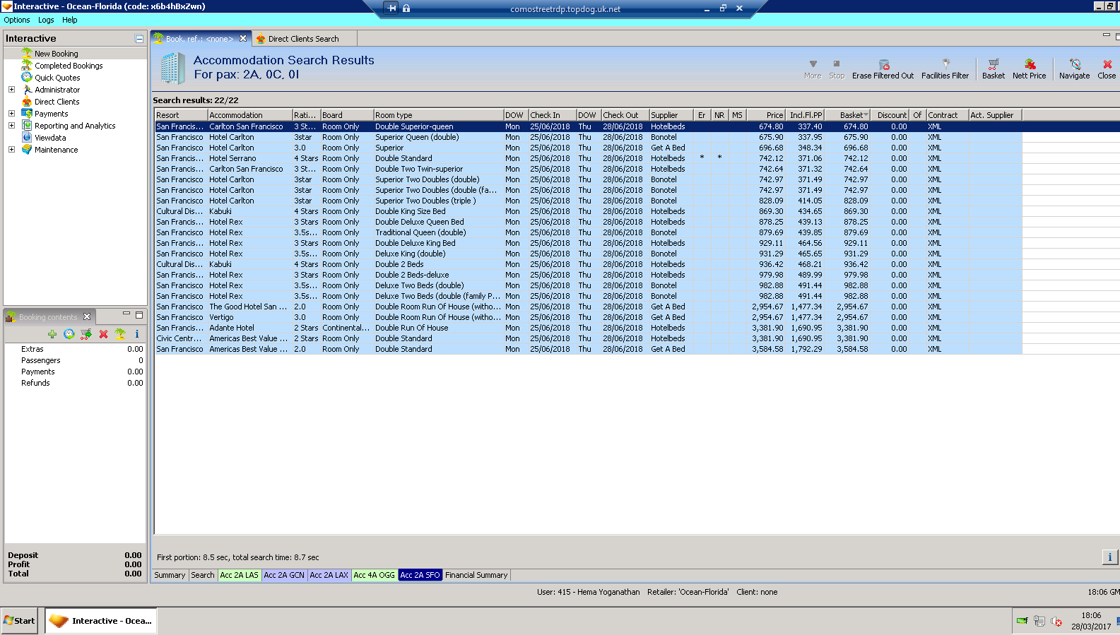This screenshot has width=1120, height=635.
Task: Switch to the Summary bottom tab
Action: click(x=170, y=575)
